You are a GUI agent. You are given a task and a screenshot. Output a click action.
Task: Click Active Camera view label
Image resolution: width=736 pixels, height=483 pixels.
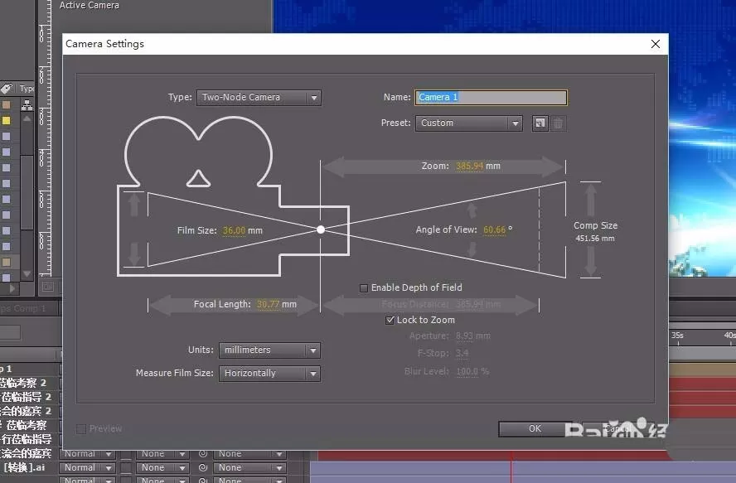[x=90, y=5]
